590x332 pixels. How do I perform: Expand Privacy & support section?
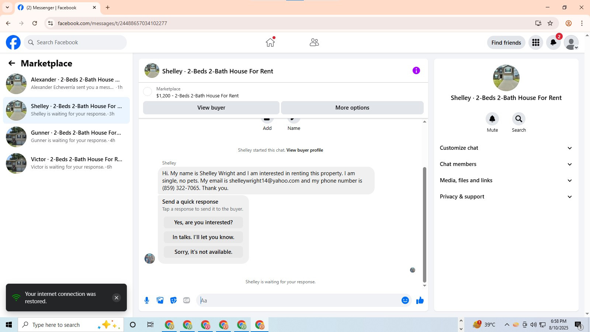pyautogui.click(x=506, y=197)
